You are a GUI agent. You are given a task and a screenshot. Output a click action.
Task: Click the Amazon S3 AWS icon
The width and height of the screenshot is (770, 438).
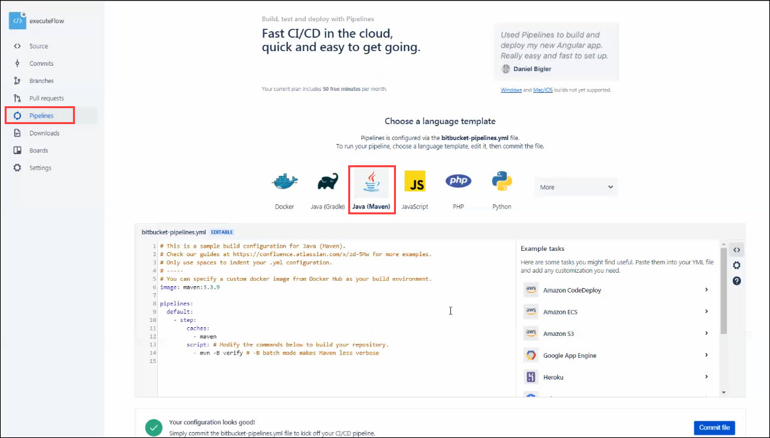click(x=531, y=333)
